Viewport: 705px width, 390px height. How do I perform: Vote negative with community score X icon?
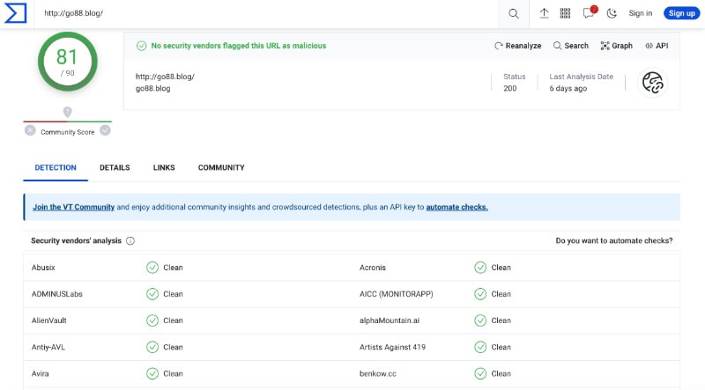(30, 130)
